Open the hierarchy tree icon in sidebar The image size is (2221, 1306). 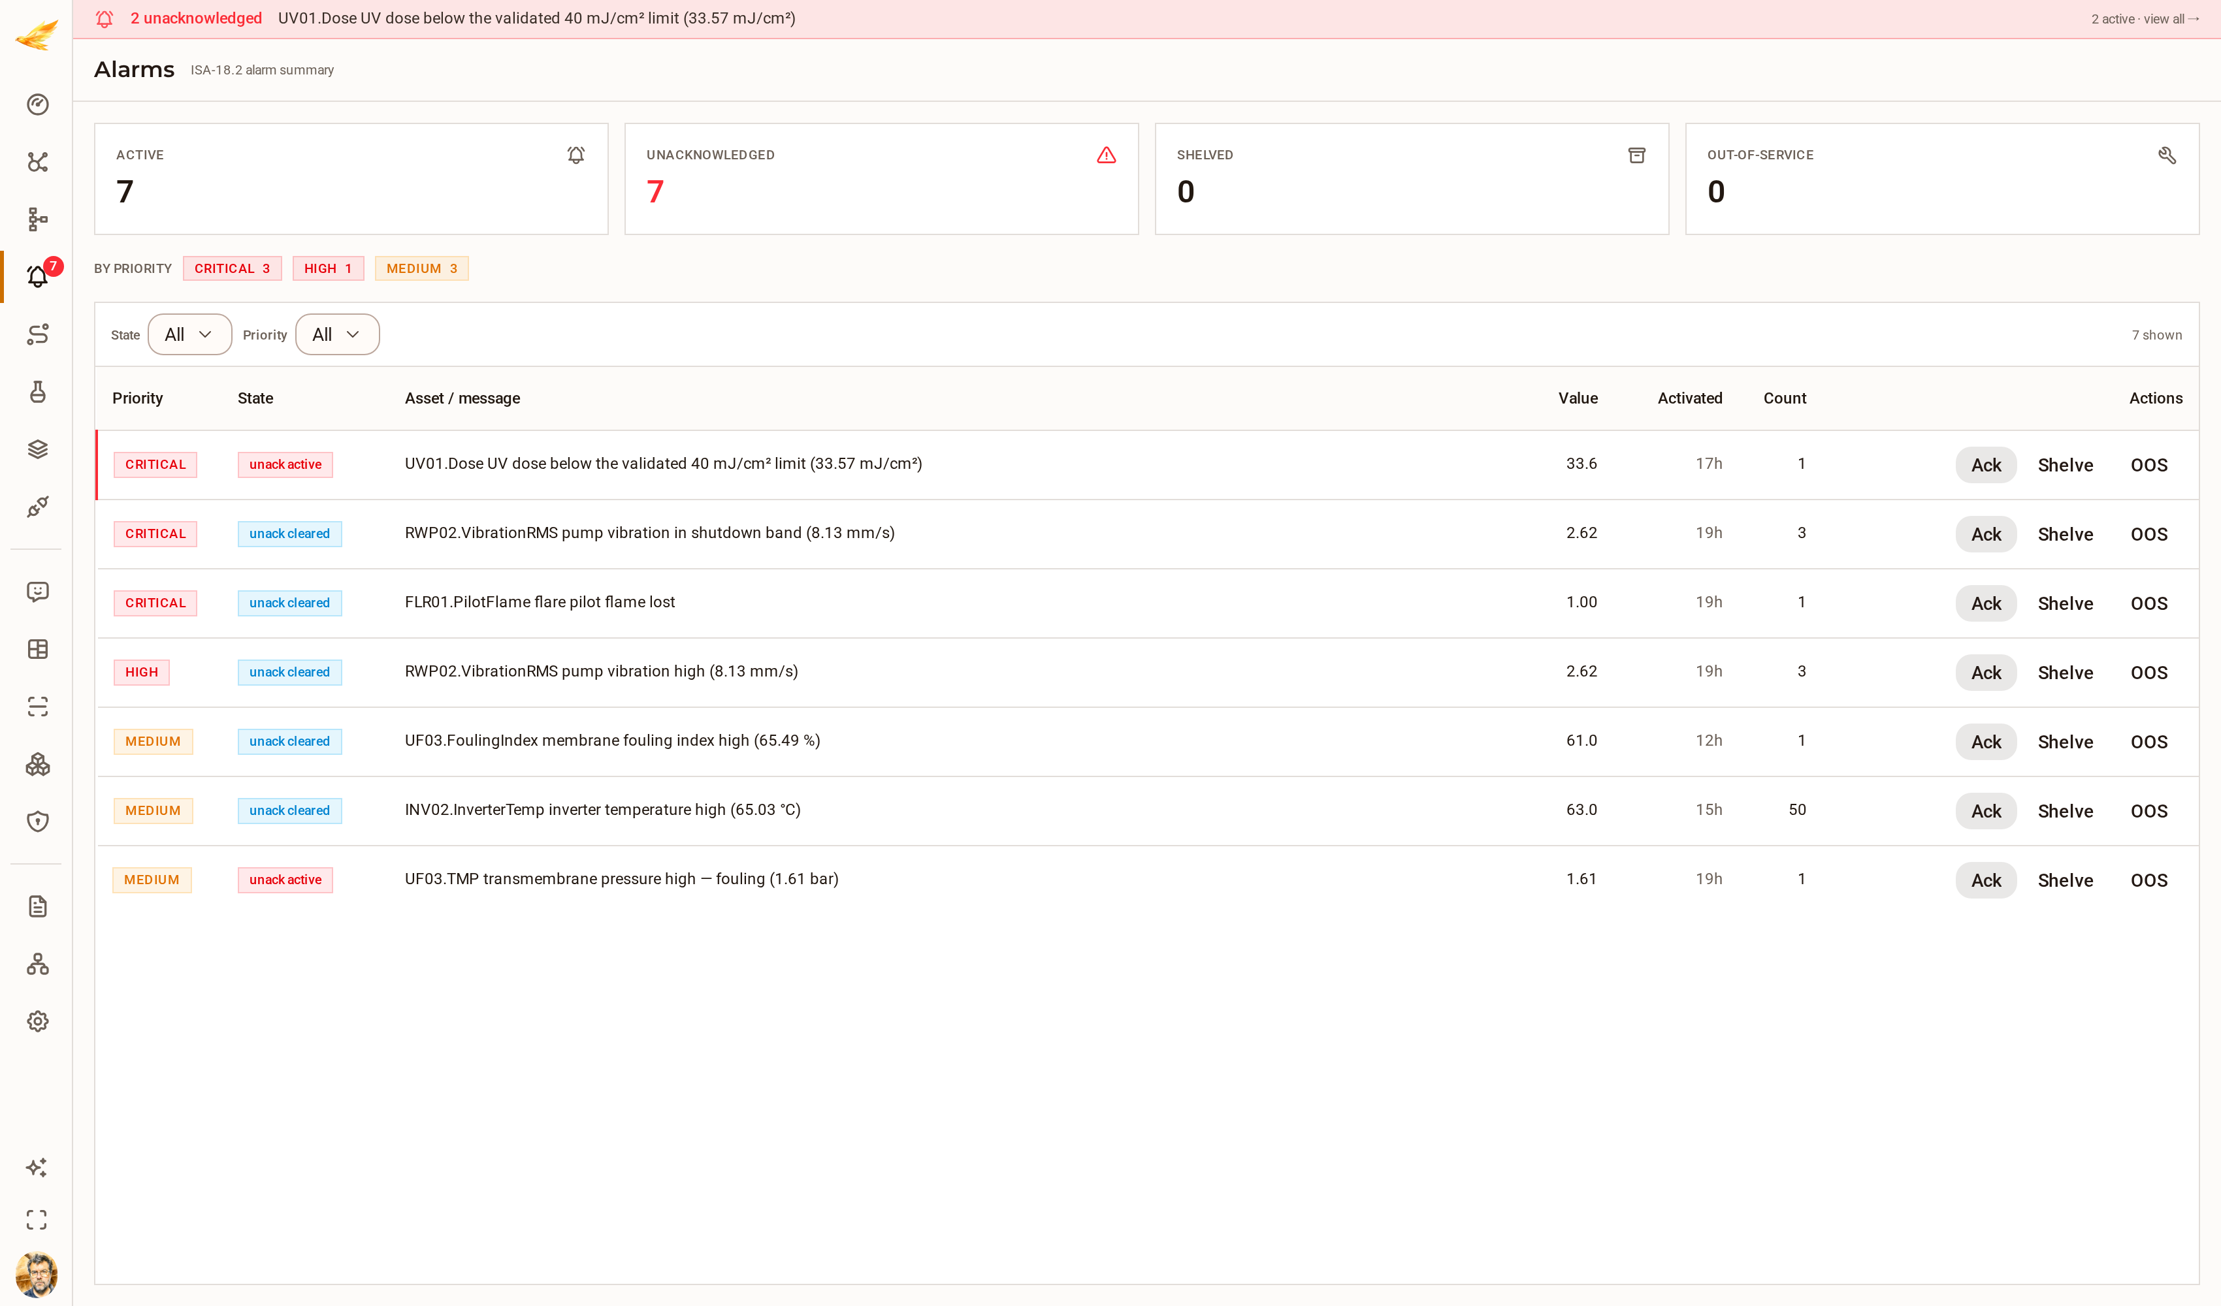[37, 219]
